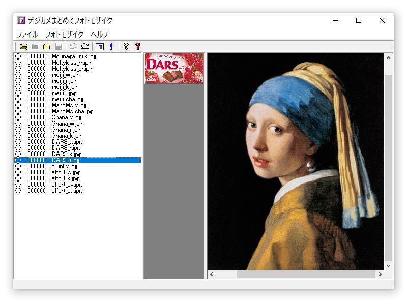
Task: Choose the meiji_r.jpg entry
Action: click(x=78, y=81)
